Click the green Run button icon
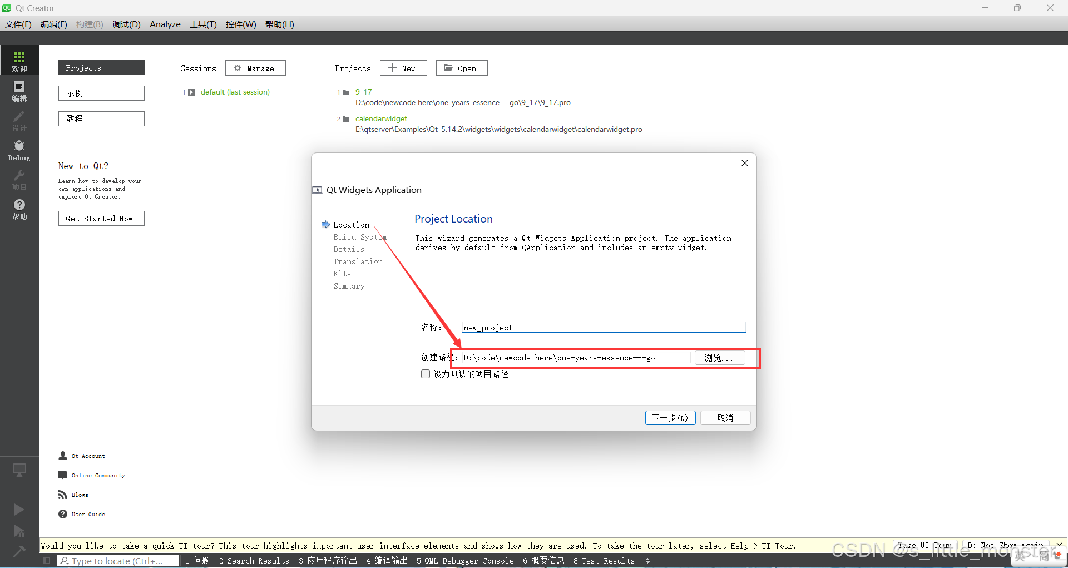Image resolution: width=1068 pixels, height=568 pixels. coord(19,509)
